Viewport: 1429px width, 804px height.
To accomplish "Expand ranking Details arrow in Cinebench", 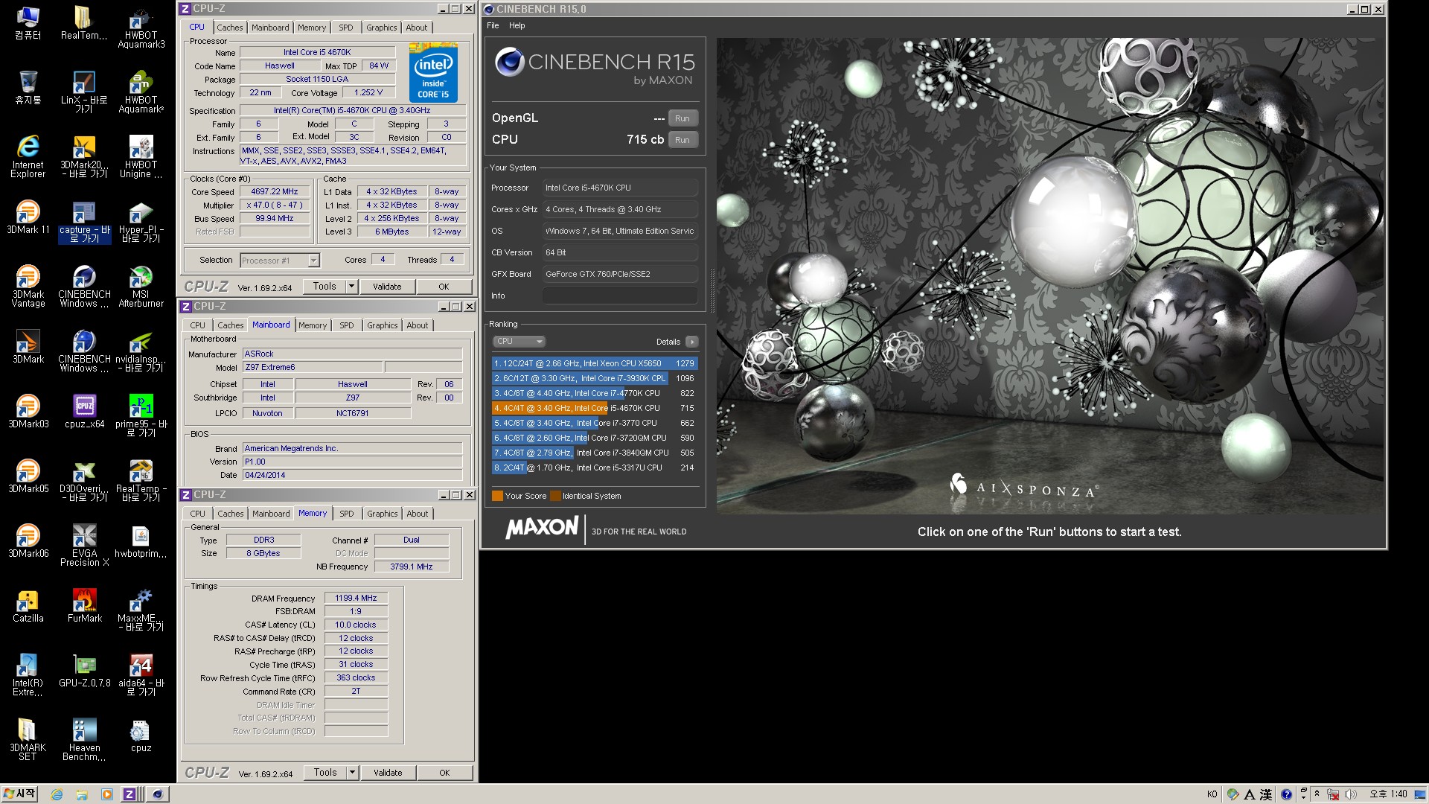I will [x=691, y=342].
